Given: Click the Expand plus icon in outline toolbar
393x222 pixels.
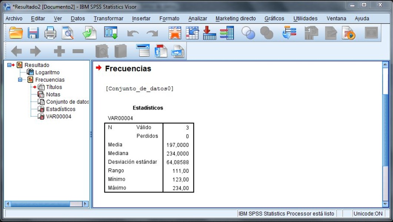Looking at the screenshot, I should tap(59, 51).
